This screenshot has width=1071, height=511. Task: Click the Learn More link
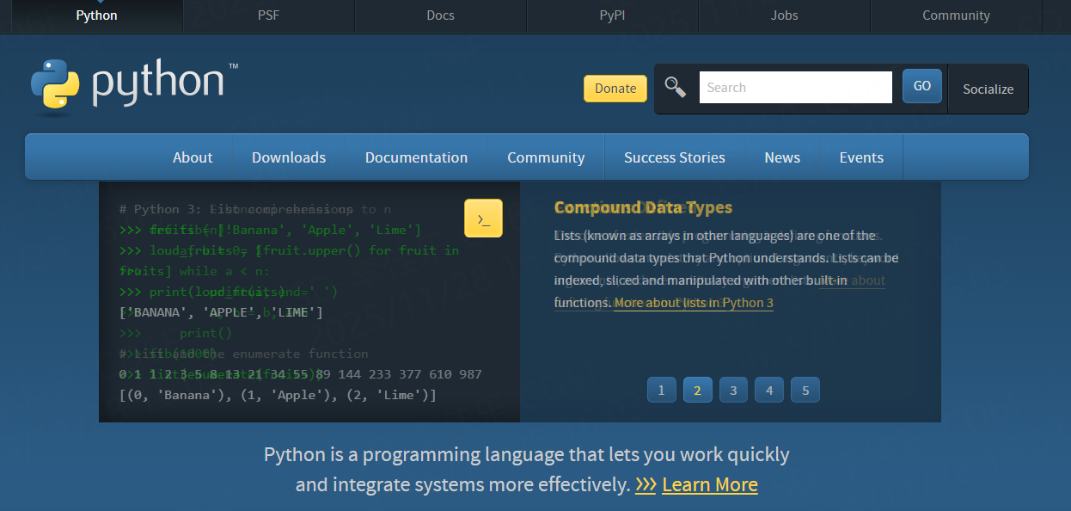click(709, 484)
